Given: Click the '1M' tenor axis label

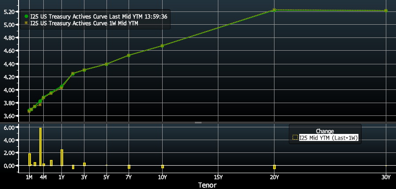Looking at the screenshot, I should (29, 177).
